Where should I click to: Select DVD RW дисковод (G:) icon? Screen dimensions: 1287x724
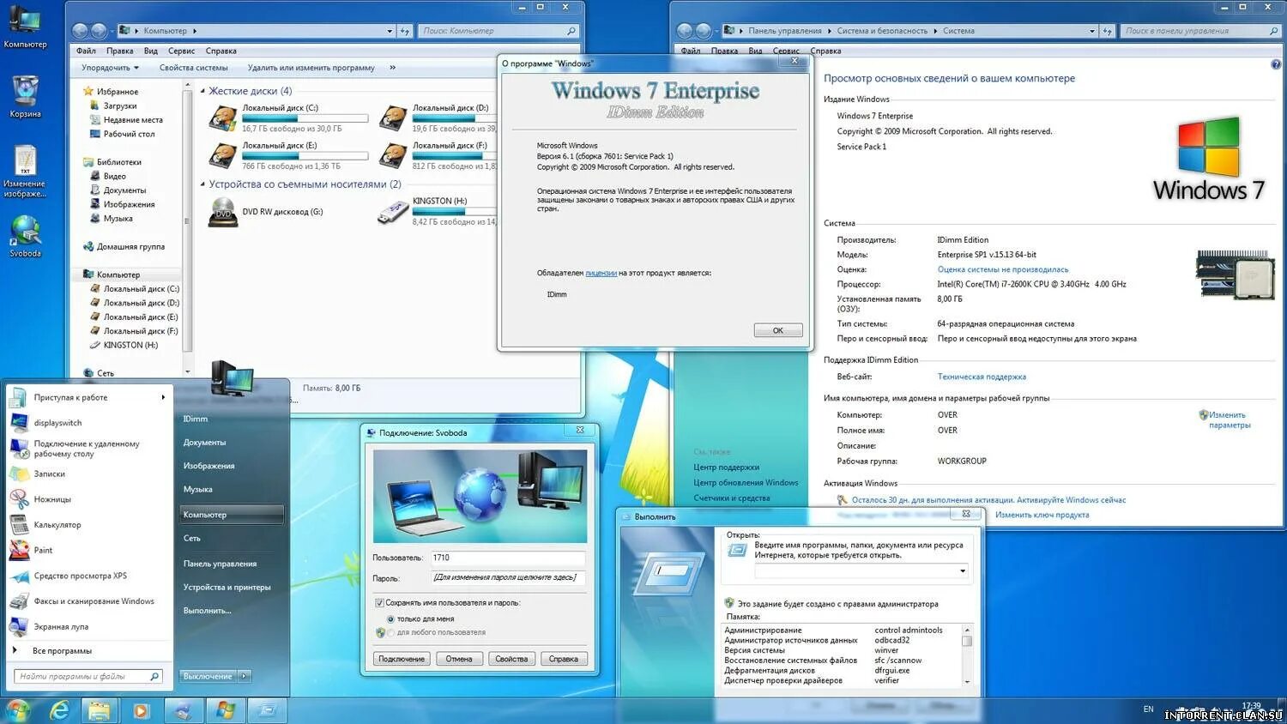click(223, 212)
